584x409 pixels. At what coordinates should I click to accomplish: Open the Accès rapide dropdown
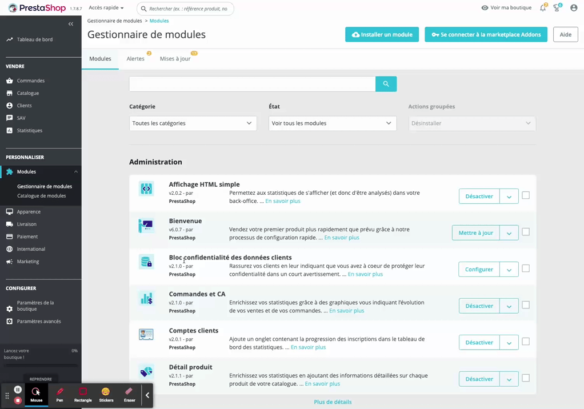pos(106,8)
